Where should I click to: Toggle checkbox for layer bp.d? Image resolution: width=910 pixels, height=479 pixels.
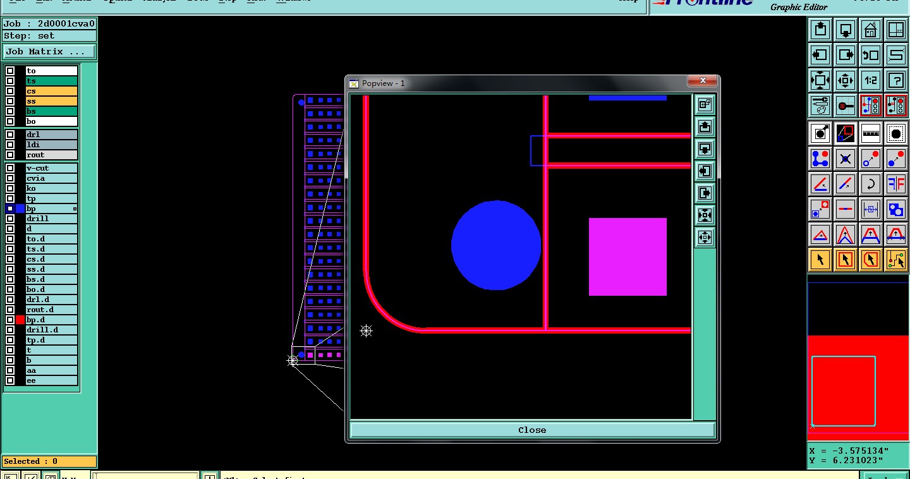(10, 320)
